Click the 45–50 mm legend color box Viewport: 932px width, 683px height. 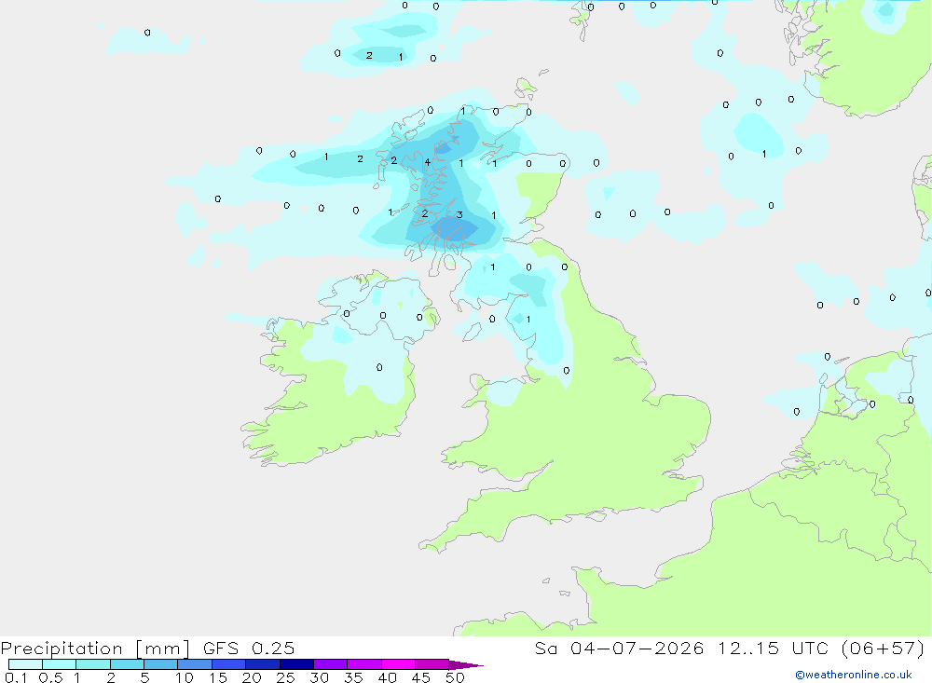432,664
